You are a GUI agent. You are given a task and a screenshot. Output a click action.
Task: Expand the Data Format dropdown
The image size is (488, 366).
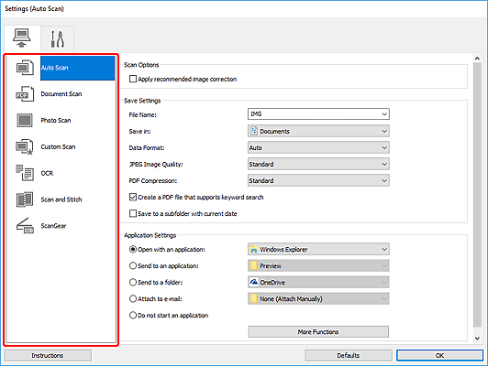click(318, 147)
